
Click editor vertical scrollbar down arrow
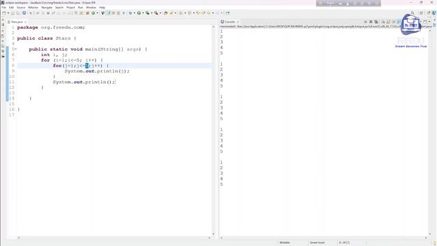pos(214,234)
